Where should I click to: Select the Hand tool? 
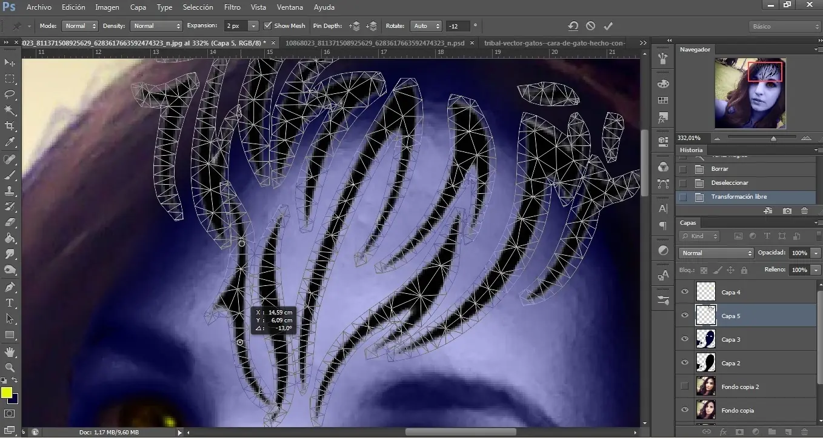tap(10, 351)
